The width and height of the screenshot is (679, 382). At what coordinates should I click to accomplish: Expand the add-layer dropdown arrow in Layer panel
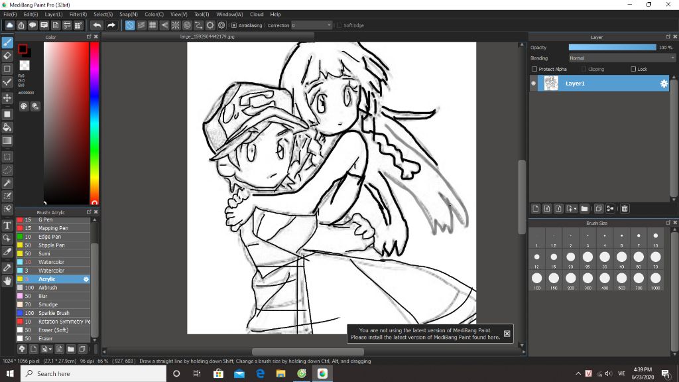[x=575, y=209]
